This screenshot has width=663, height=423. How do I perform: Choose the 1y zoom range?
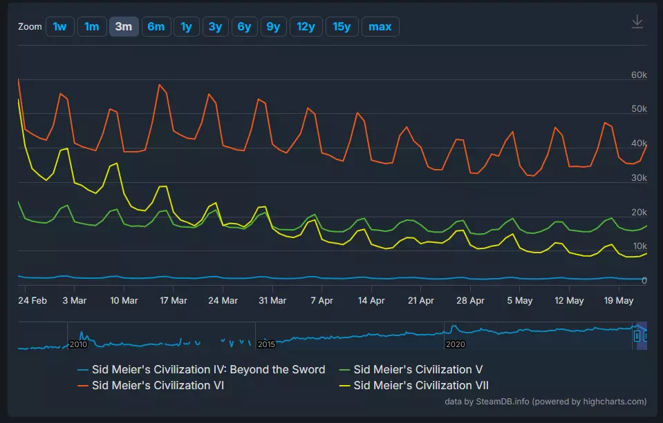pos(187,27)
